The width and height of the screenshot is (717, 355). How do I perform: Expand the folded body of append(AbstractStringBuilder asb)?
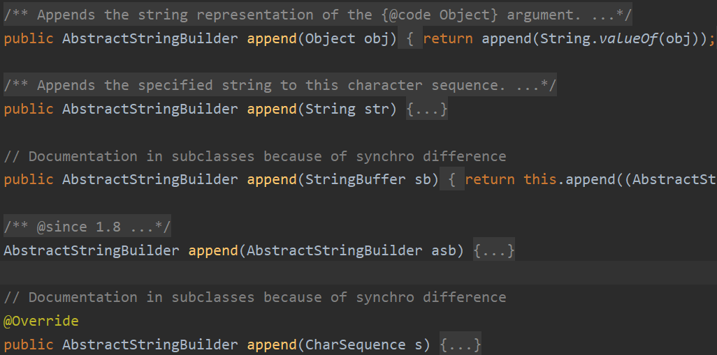tap(494, 250)
